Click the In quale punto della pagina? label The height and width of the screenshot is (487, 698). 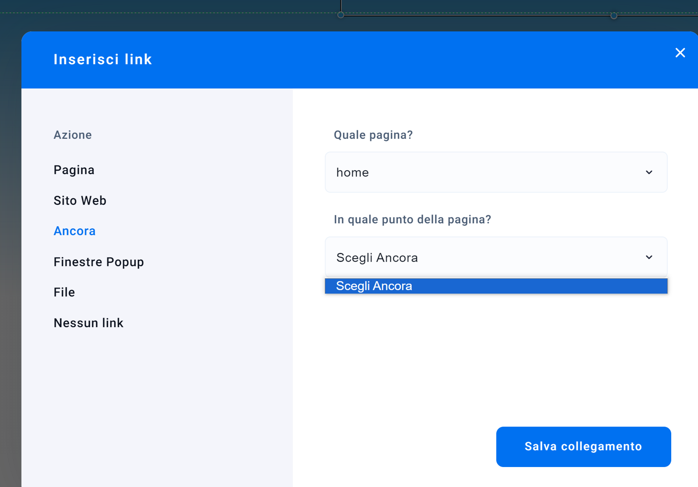tap(412, 220)
